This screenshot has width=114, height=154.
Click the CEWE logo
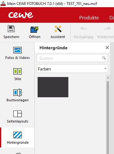click(x=21, y=15)
